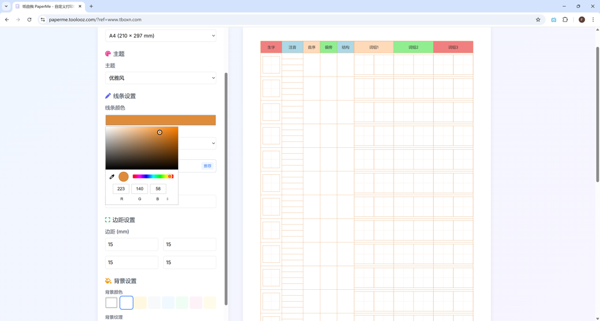Choose the light green background color
The image size is (600, 321).
click(182, 303)
